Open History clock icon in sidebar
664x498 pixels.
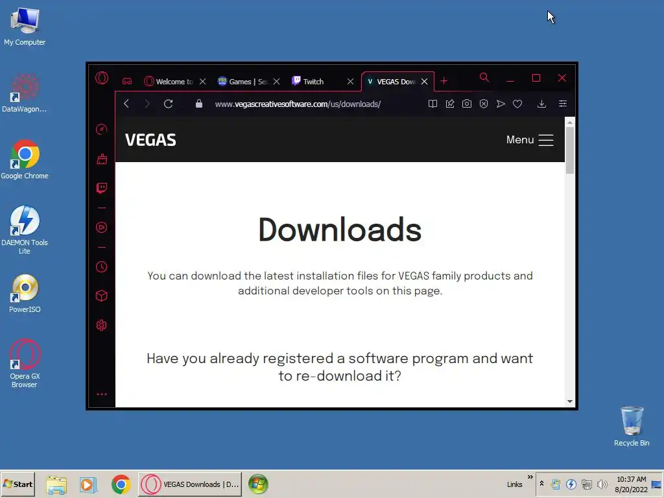click(102, 267)
